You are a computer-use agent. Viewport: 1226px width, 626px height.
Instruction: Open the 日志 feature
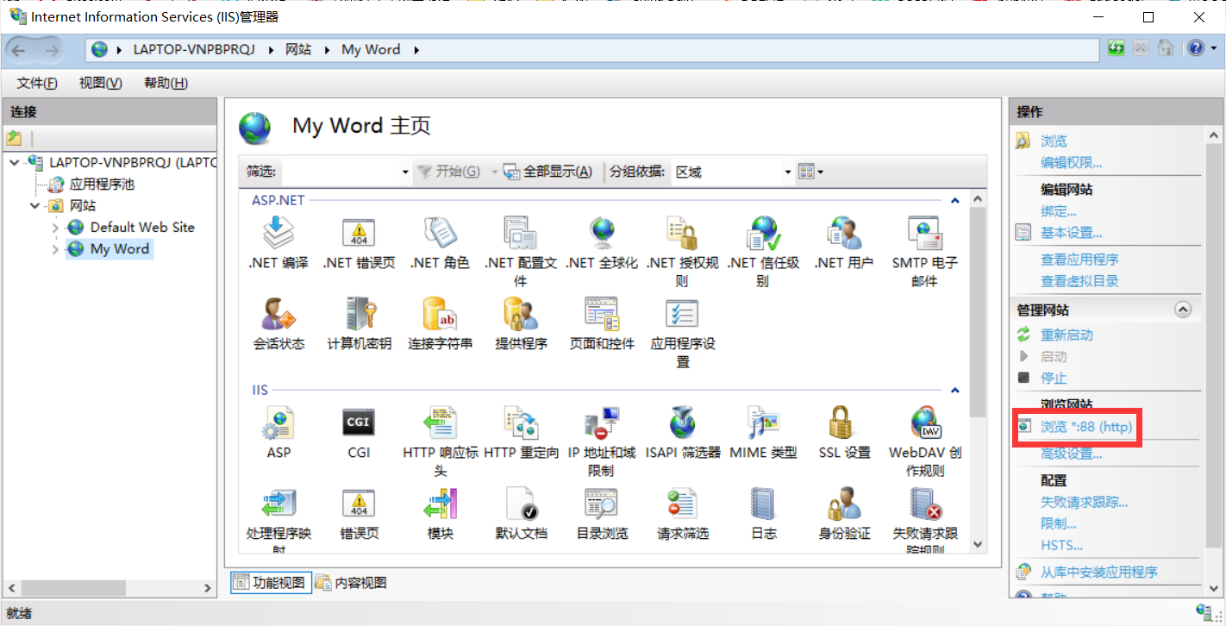(762, 509)
